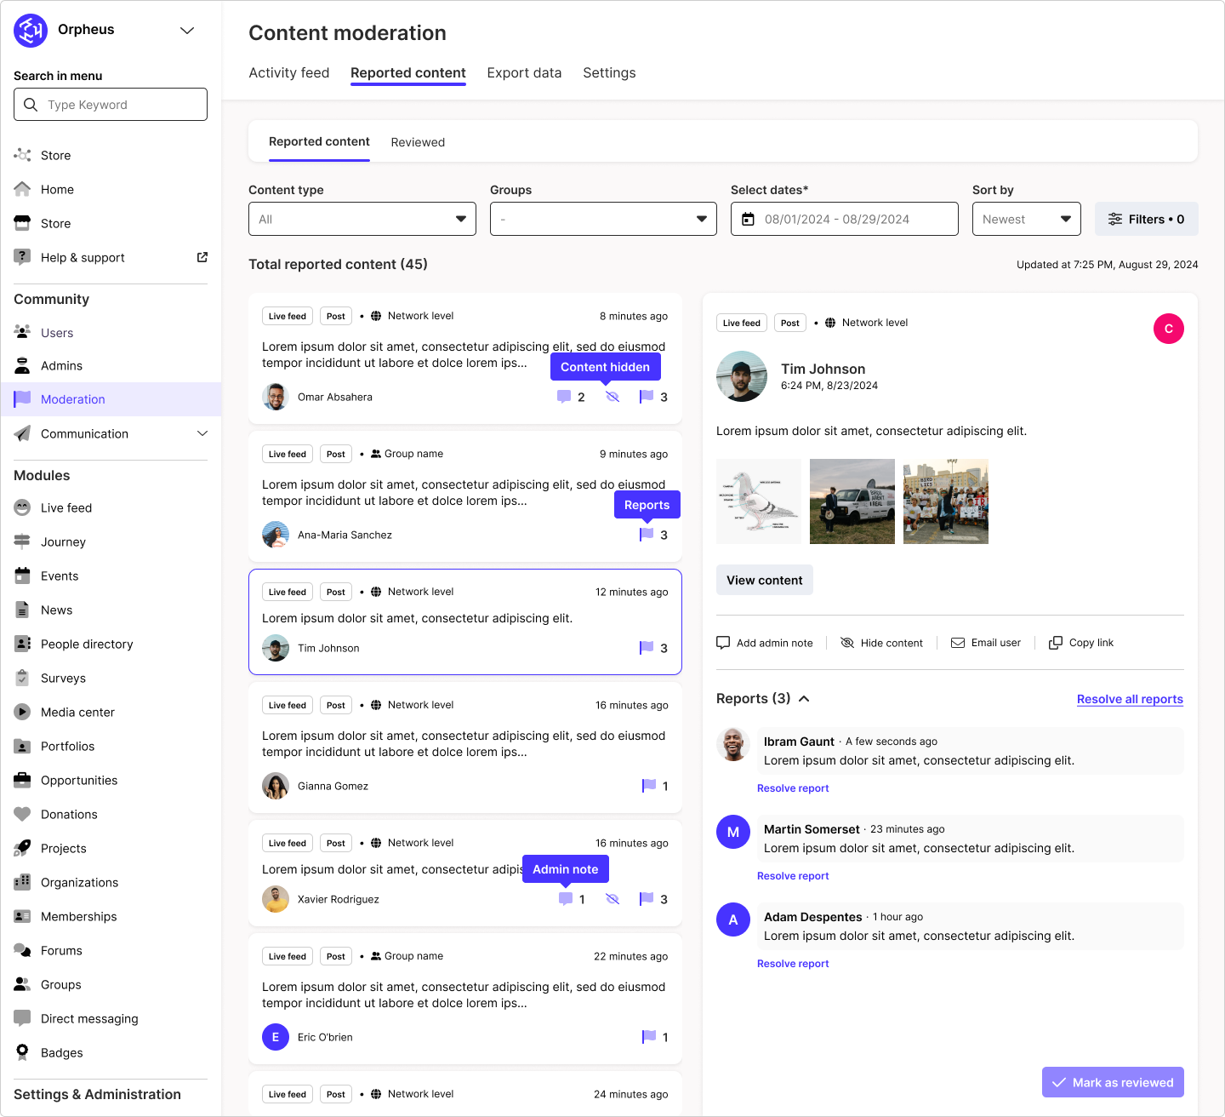The width and height of the screenshot is (1225, 1117).
Task: Resolve Ibram Gaunt's report
Action: tap(793, 788)
